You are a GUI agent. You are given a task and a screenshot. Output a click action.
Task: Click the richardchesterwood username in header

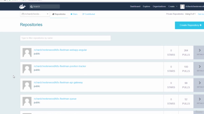pos(195,6)
